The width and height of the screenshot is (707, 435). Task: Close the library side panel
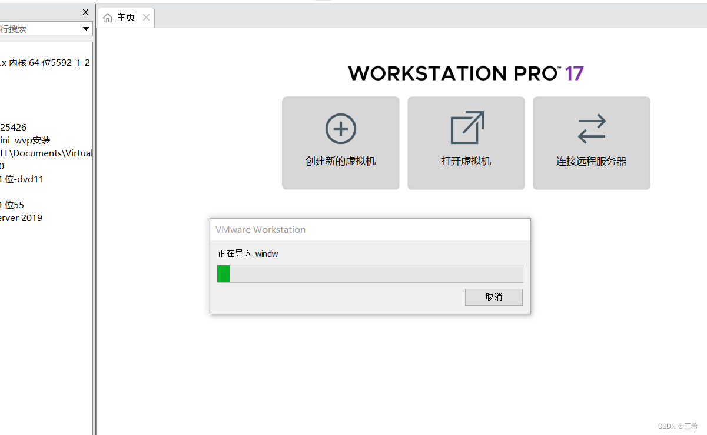coord(86,12)
